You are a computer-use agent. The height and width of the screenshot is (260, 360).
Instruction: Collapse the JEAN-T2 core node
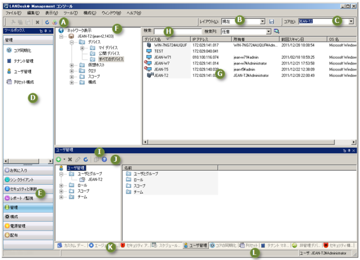(61, 36)
